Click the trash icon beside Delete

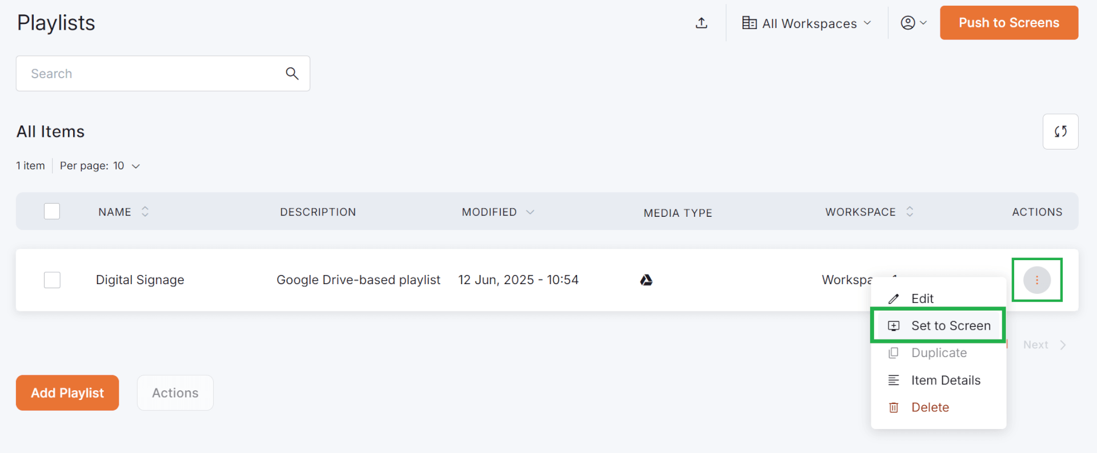[x=894, y=407]
